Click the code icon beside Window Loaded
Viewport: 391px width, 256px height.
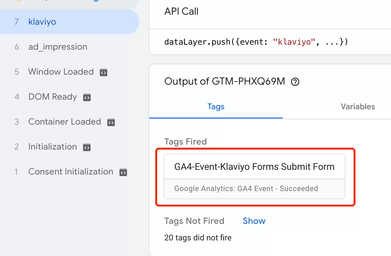[x=104, y=72]
